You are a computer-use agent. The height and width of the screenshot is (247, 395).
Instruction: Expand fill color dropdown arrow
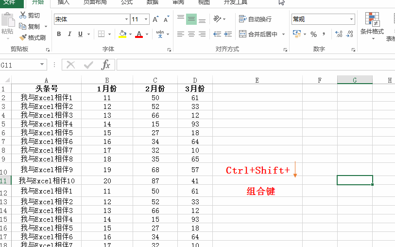tap(130, 34)
